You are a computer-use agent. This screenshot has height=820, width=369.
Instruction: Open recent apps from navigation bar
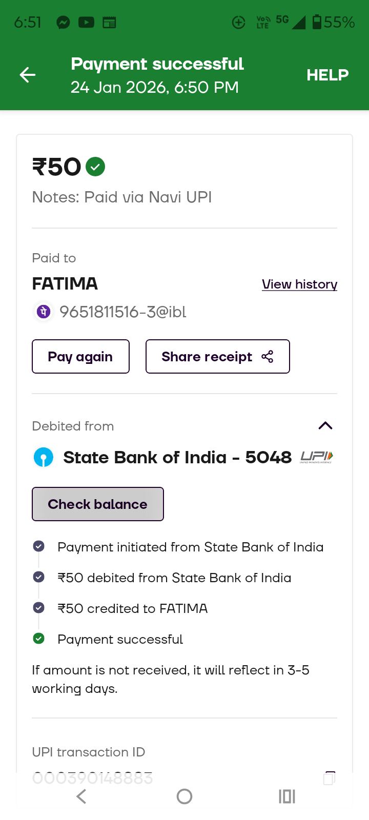pyautogui.click(x=287, y=796)
